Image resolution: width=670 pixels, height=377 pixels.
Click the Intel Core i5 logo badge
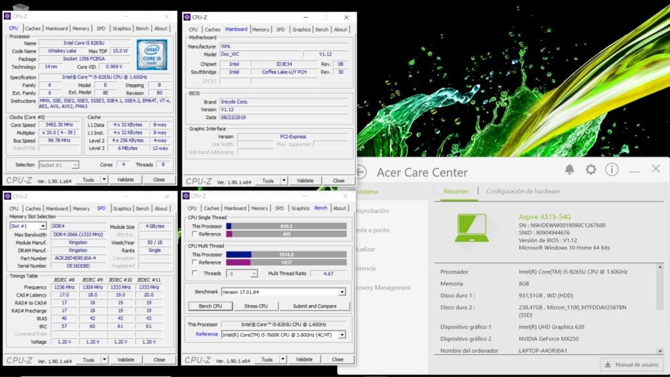(x=152, y=55)
